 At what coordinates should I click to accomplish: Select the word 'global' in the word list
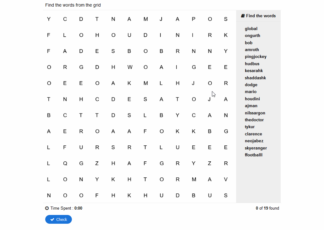[x=251, y=29]
